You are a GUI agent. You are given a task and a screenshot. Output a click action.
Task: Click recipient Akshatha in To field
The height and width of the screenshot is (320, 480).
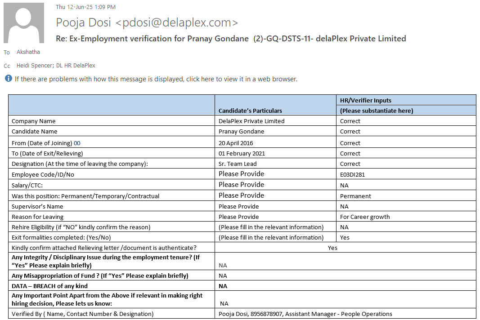28,52
